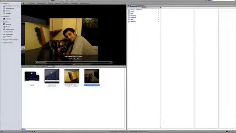The height and width of the screenshot is (133, 236).
Task: Open the Storage column header dropdown
Action: [160, 7]
